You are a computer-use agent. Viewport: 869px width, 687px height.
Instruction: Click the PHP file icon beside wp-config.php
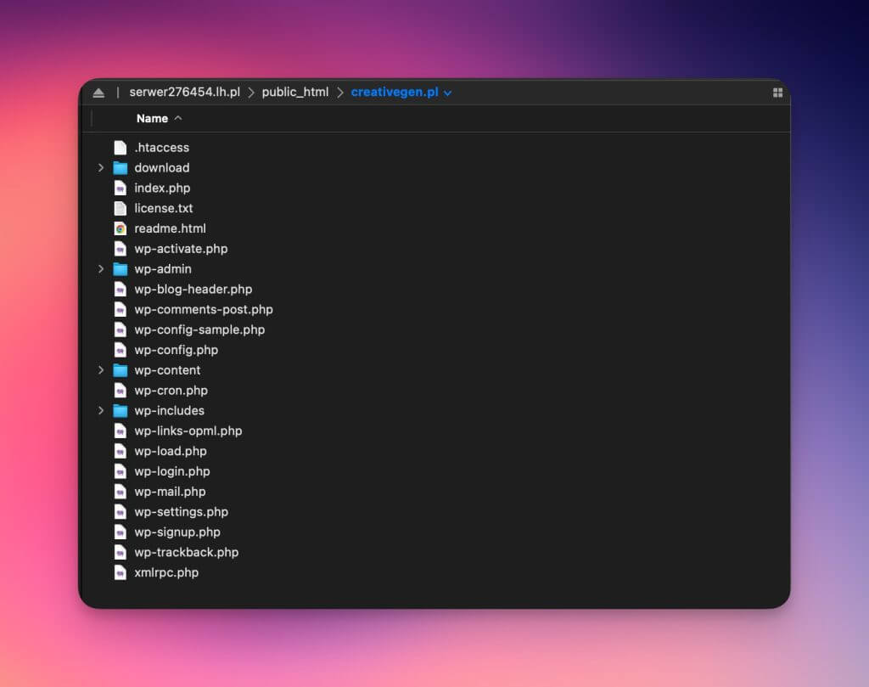pos(121,350)
